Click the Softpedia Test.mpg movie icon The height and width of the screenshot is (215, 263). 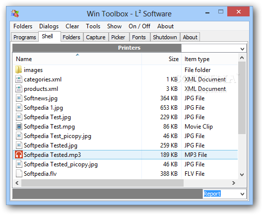tap(19, 126)
